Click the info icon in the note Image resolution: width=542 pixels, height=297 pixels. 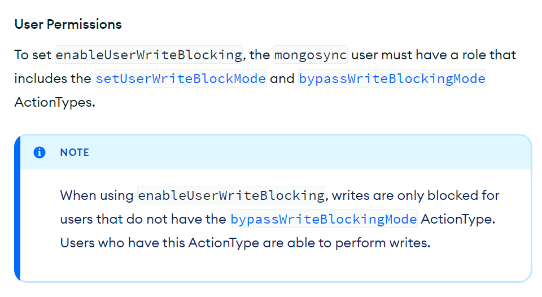click(40, 152)
